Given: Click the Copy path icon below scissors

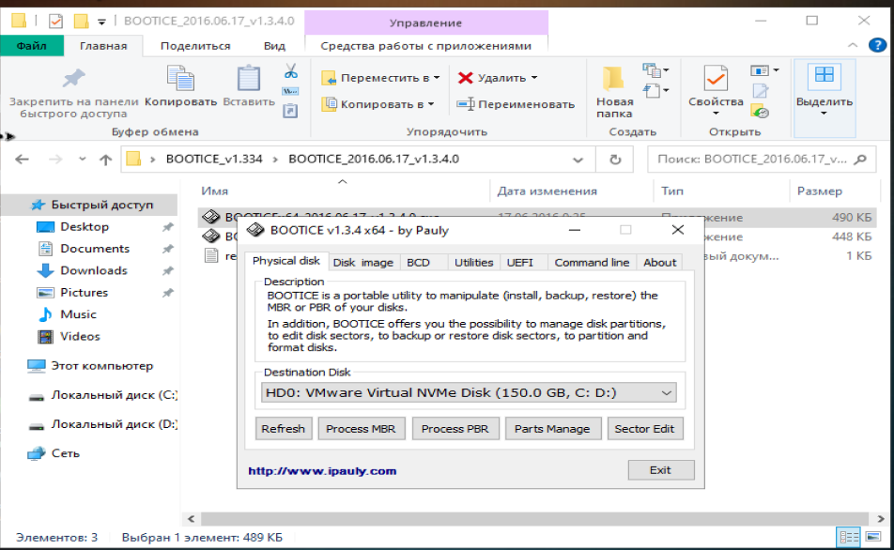Looking at the screenshot, I should [290, 91].
